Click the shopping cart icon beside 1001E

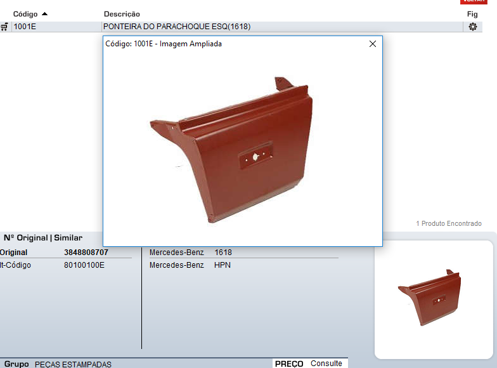4,27
